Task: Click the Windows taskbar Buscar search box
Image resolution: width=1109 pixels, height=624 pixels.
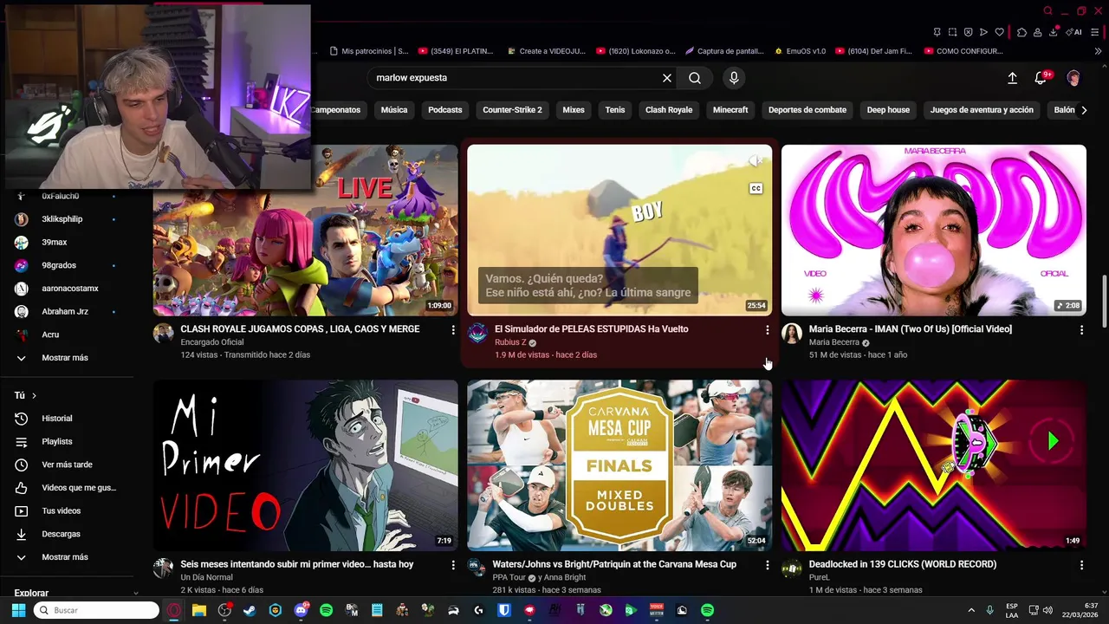Action: point(95,610)
